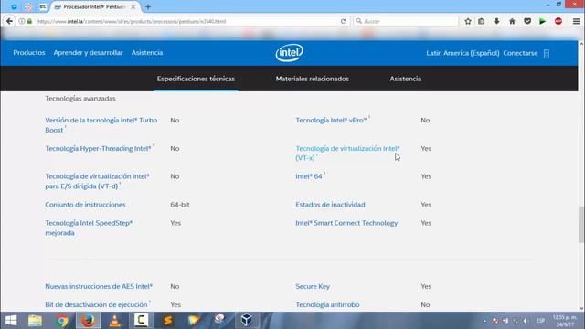Click the Tecnologías avanzadas heading
The image size is (585, 329).
(80, 99)
